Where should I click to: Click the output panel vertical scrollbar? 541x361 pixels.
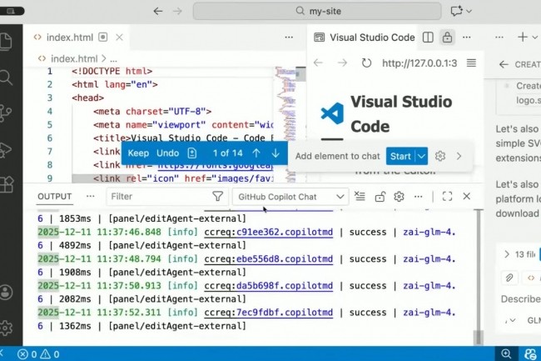tap(479, 276)
